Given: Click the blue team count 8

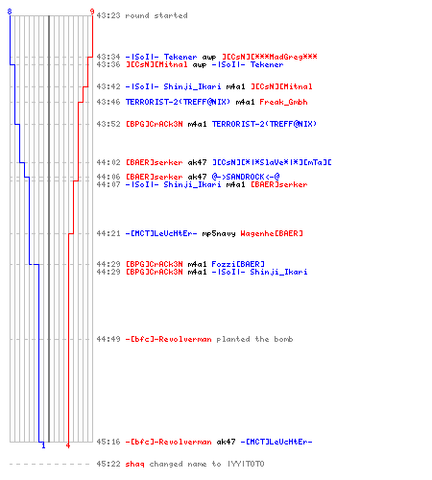Looking at the screenshot, I should coord(10,12).
